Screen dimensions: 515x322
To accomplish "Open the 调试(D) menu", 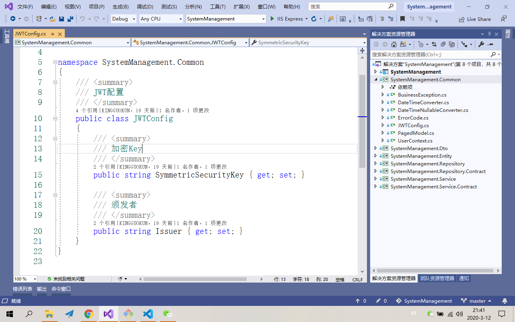I will pos(145,7).
